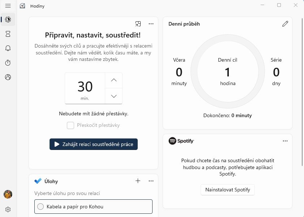Open Settings gear in sidebar

click(x=8, y=209)
